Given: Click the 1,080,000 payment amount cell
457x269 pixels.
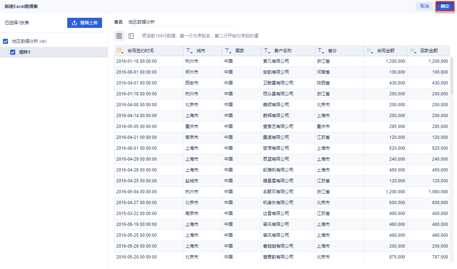Looking at the screenshot, I should pyautogui.click(x=428, y=192).
